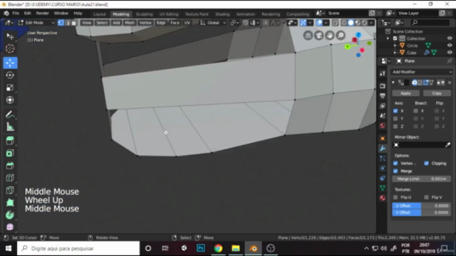The height and width of the screenshot is (256, 456).
Task: Adjust the Merge Limit value field
Action: [x=421, y=179]
